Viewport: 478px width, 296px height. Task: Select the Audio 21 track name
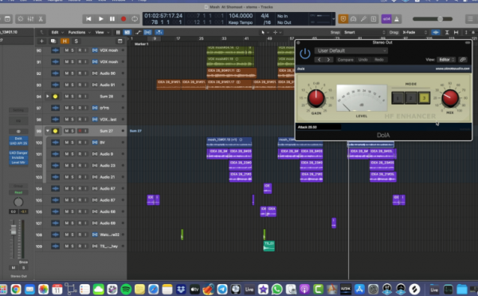point(108,177)
